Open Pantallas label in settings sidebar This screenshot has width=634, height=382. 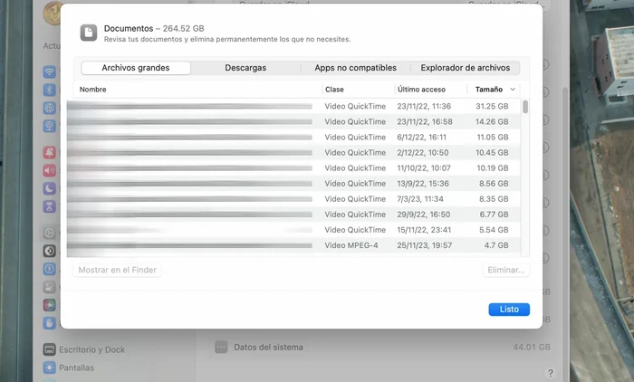[76, 368]
